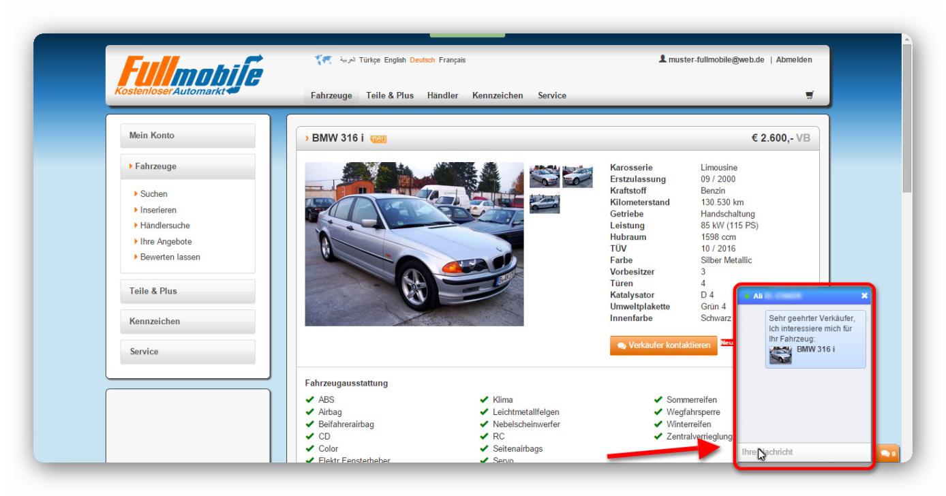Open Ihre Angebote in sidebar
The image size is (946, 496).
pos(166,242)
